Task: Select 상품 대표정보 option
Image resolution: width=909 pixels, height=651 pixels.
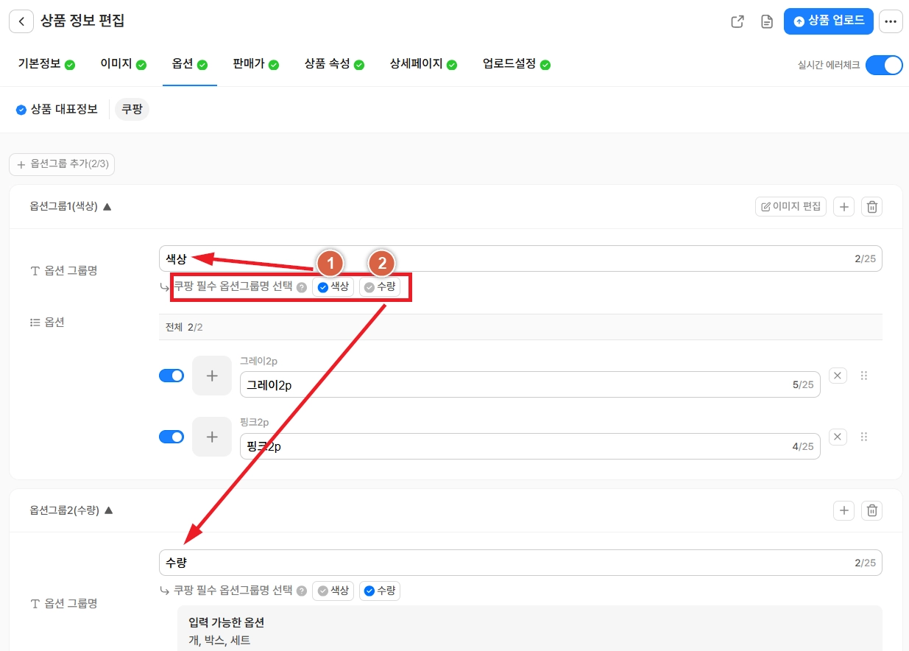Action: (57, 110)
